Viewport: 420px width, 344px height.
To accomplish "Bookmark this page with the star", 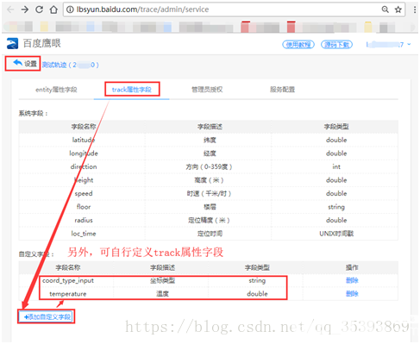I will coord(398,9).
